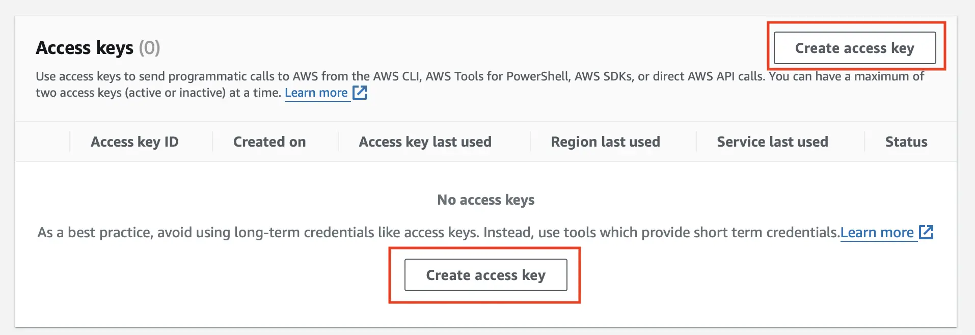Screen dimensions: 975x335
Task: Click Create access key under No access keys message
Action: click(x=485, y=275)
